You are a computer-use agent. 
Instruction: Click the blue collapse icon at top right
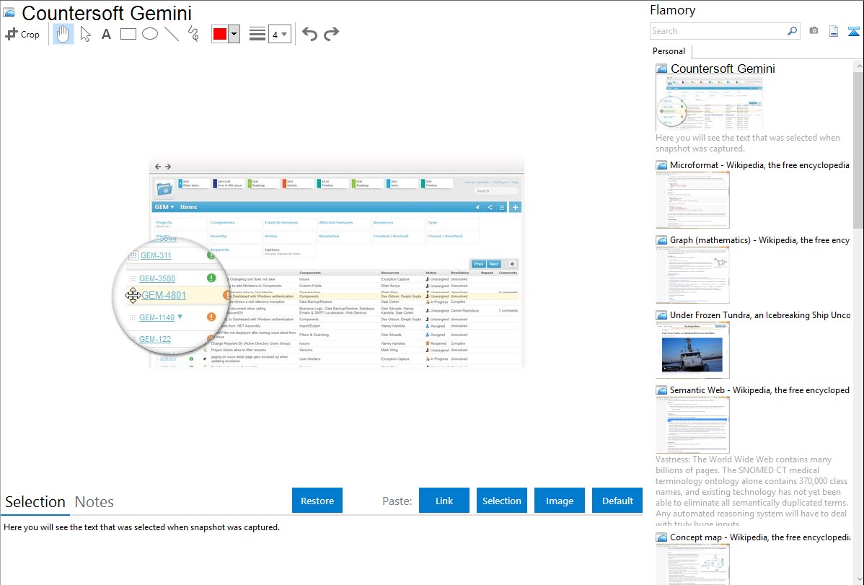tap(853, 31)
